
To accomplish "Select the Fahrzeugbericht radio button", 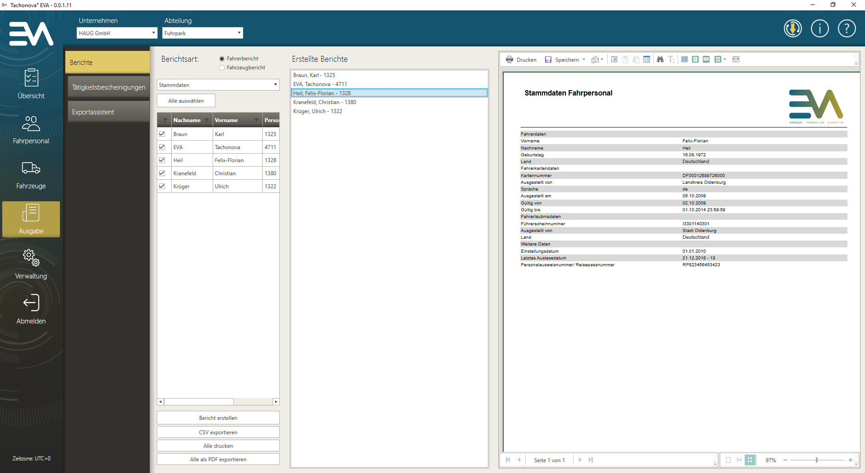I will pos(222,68).
